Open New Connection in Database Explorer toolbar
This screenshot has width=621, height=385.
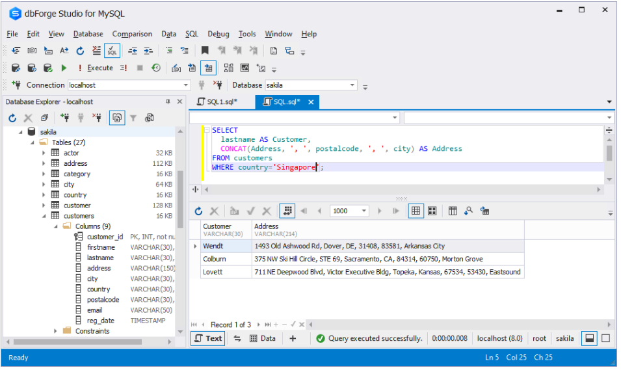click(64, 118)
